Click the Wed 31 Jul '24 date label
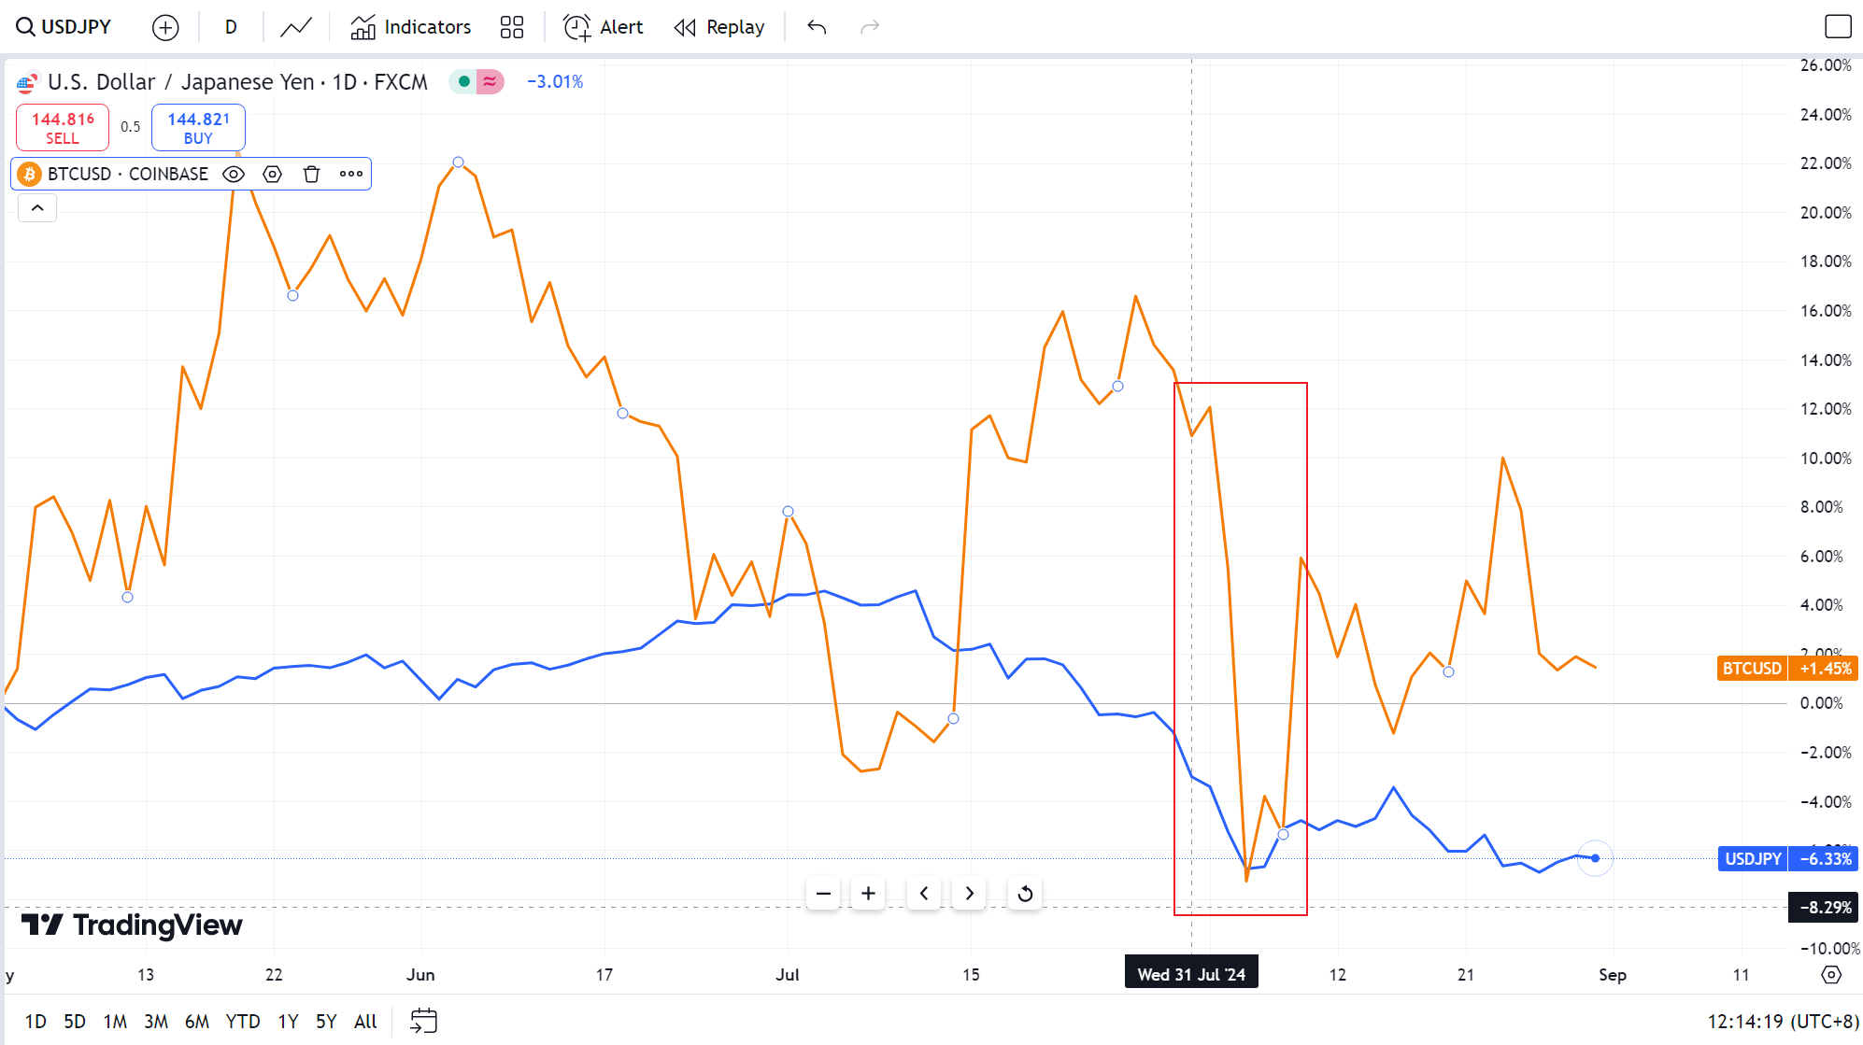1863x1045 pixels. 1191,974
